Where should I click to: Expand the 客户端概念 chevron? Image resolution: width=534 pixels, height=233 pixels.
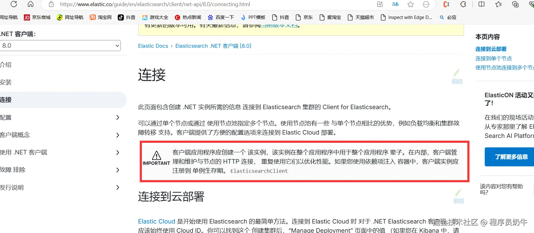pyautogui.click(x=118, y=135)
